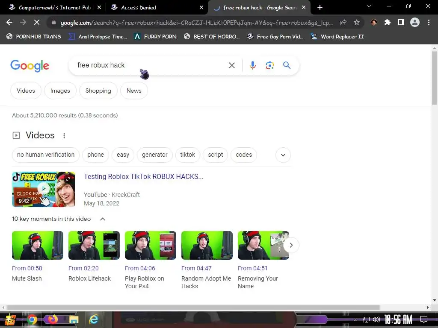Viewport: 438px width, 328px height.
Task: Close the Access Denied tab
Action: (201, 8)
